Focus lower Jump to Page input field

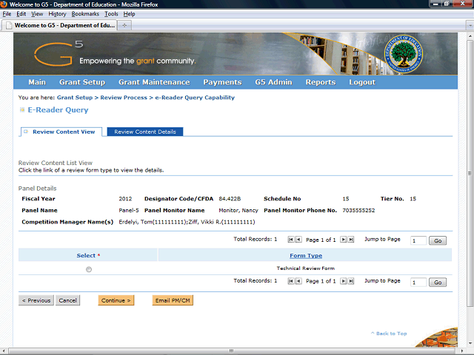click(418, 283)
